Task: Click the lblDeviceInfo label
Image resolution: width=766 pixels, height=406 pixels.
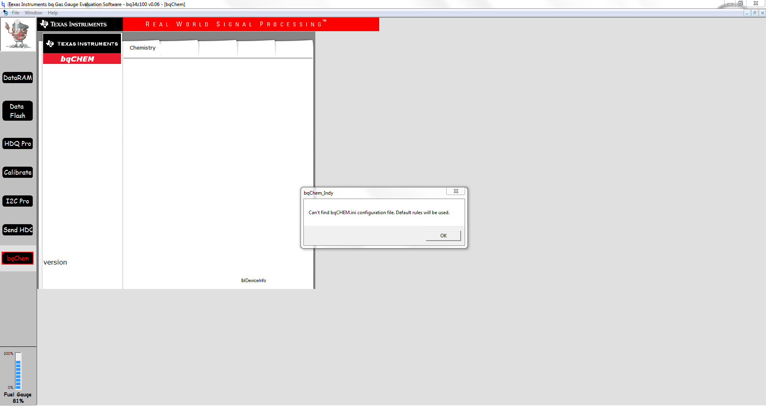Action: click(x=253, y=281)
